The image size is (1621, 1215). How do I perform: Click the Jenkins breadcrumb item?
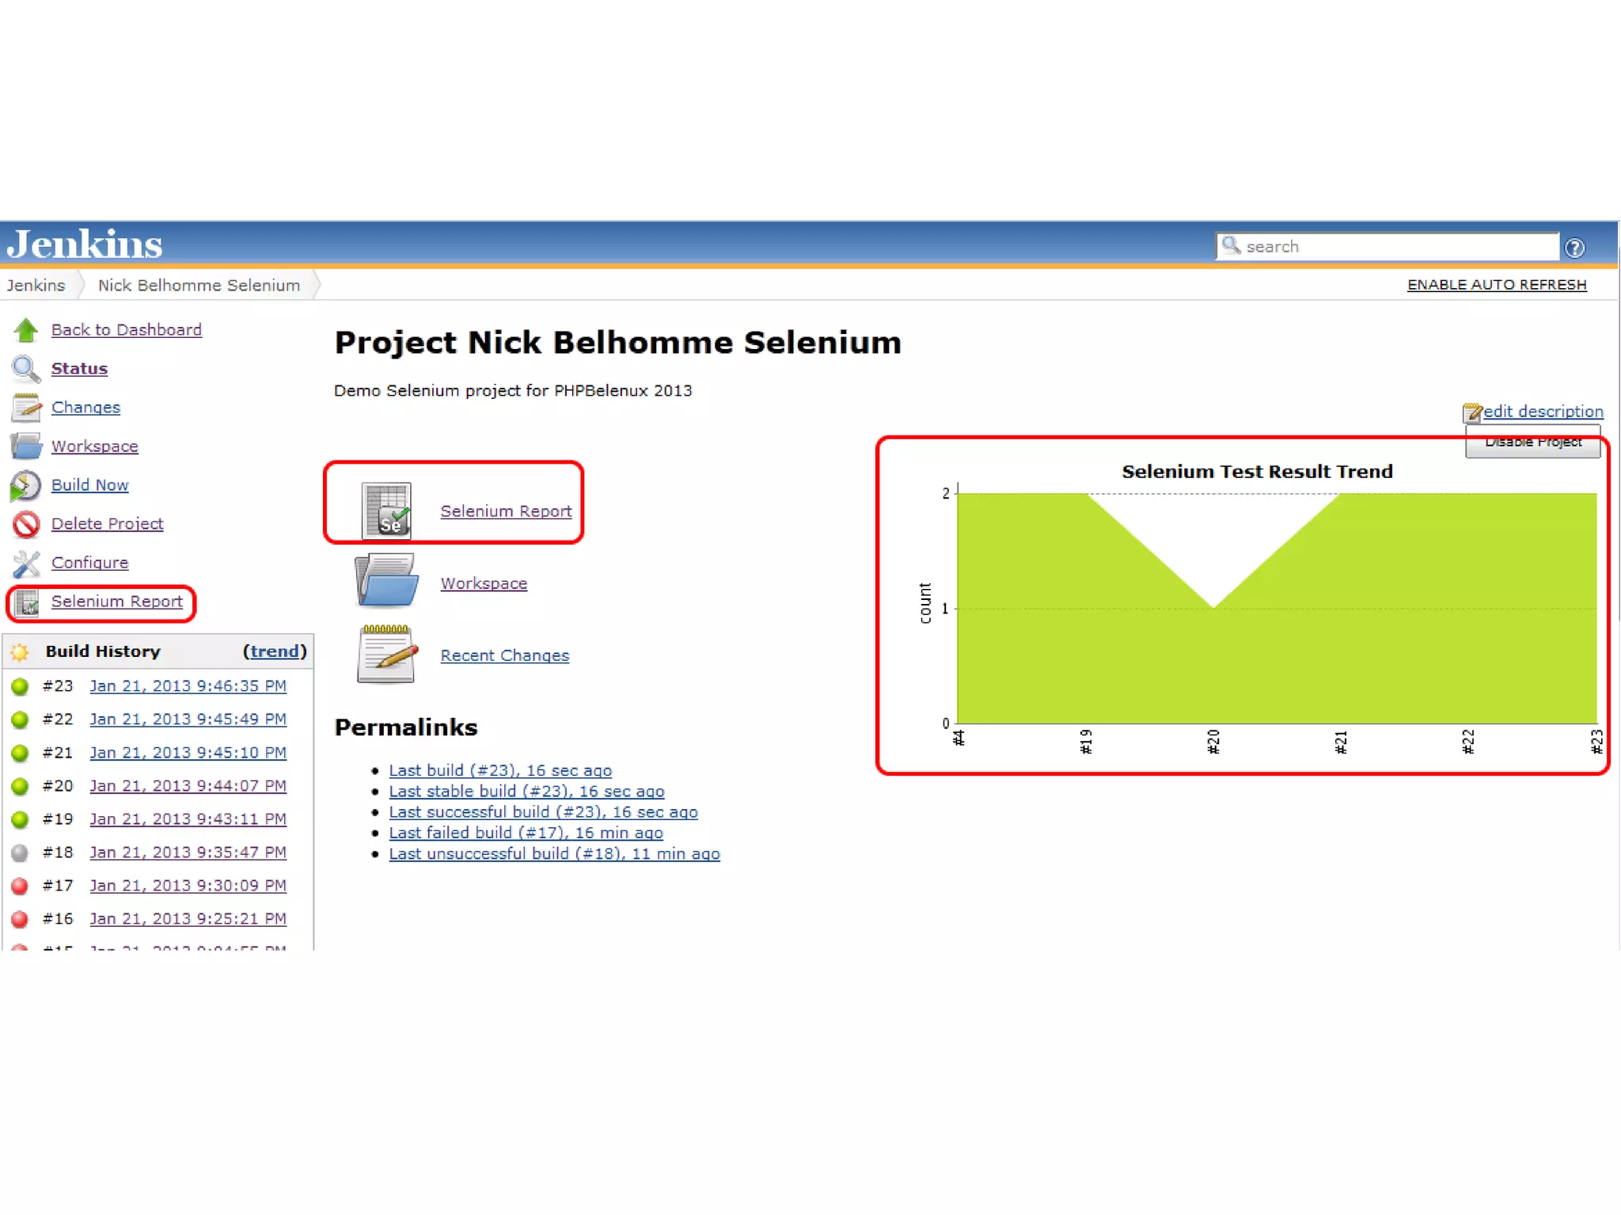coord(36,285)
